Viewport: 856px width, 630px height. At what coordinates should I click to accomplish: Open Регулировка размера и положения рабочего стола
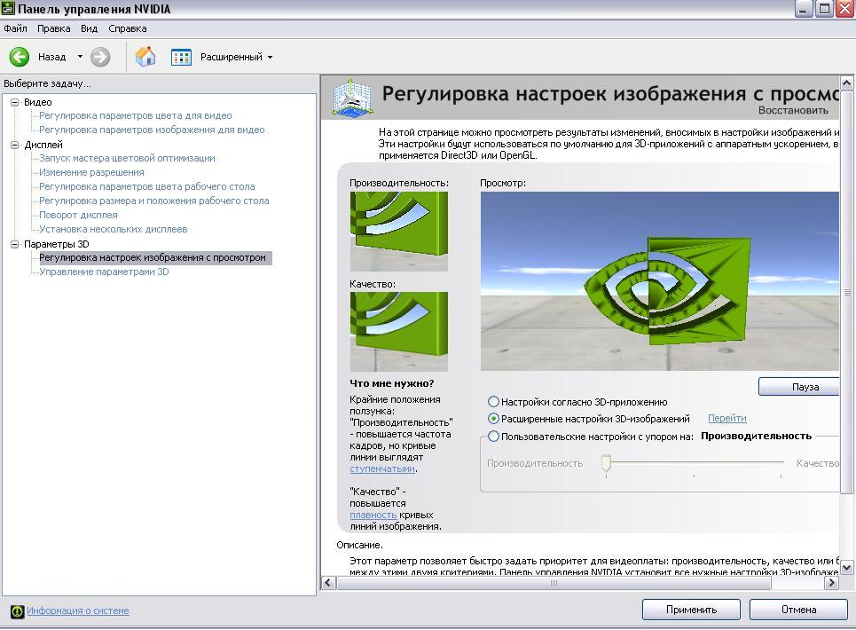click(x=154, y=201)
